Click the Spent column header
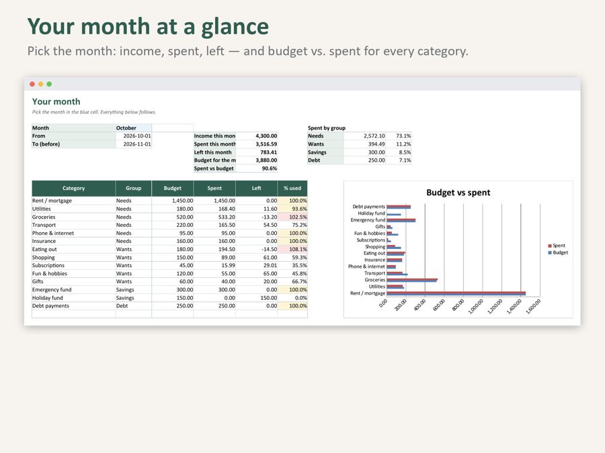This screenshot has width=605, height=453. 214,189
